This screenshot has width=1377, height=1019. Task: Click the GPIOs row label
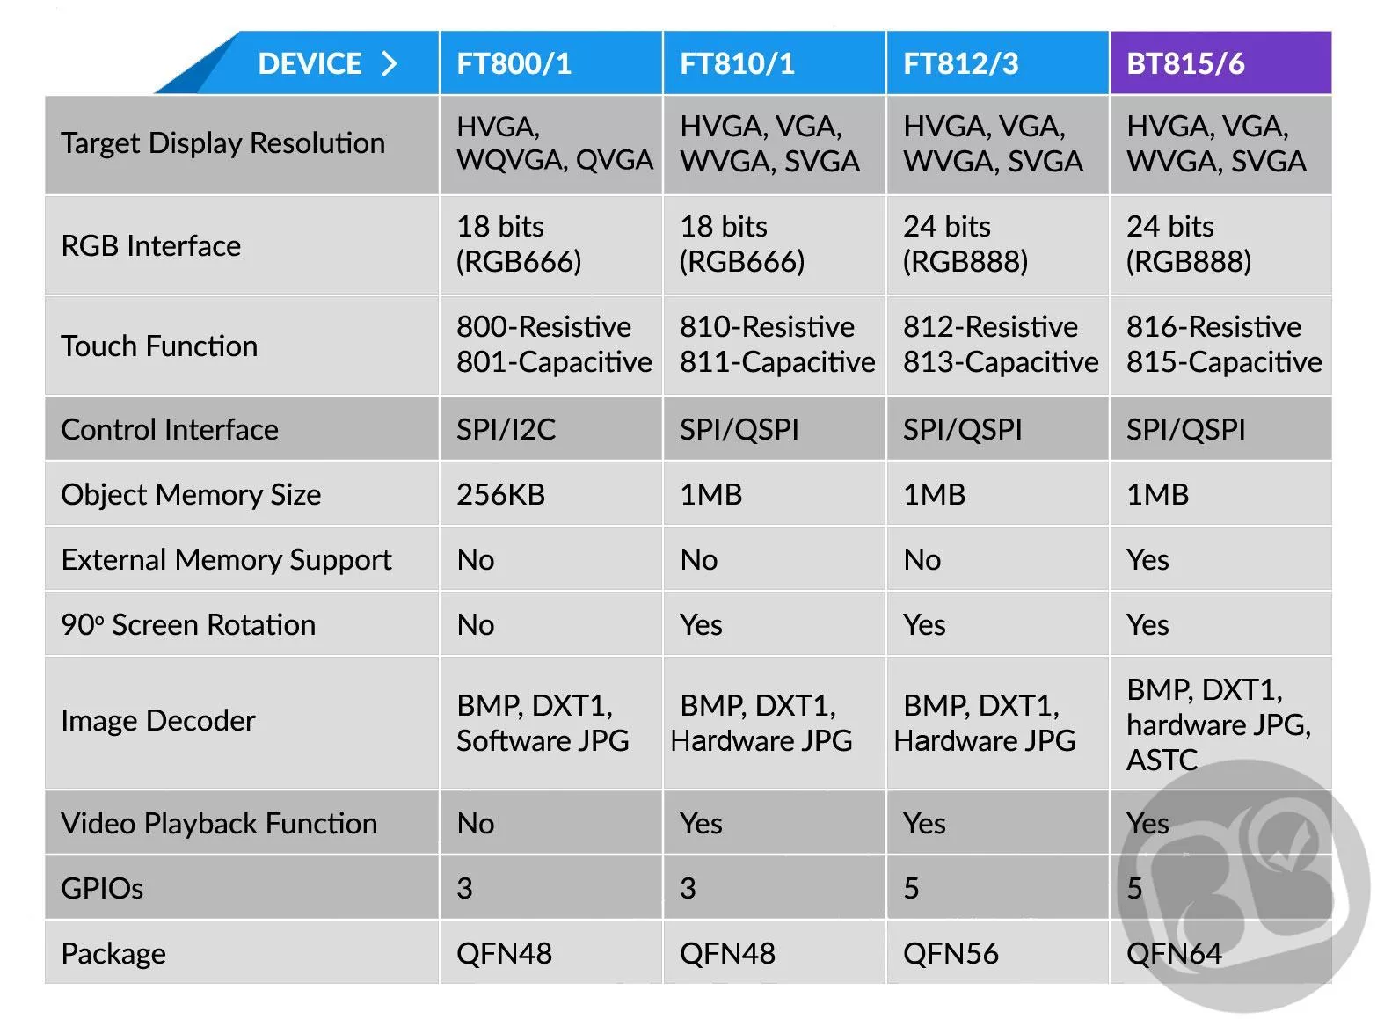[102, 888]
